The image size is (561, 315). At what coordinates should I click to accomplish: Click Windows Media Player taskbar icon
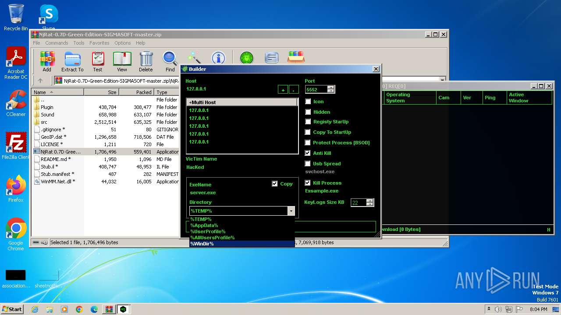(64, 309)
